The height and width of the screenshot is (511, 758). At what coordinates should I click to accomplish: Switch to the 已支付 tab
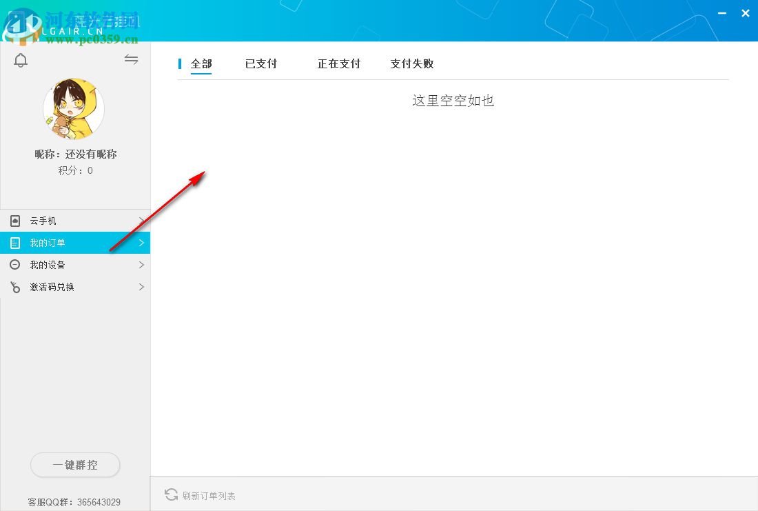[260, 63]
